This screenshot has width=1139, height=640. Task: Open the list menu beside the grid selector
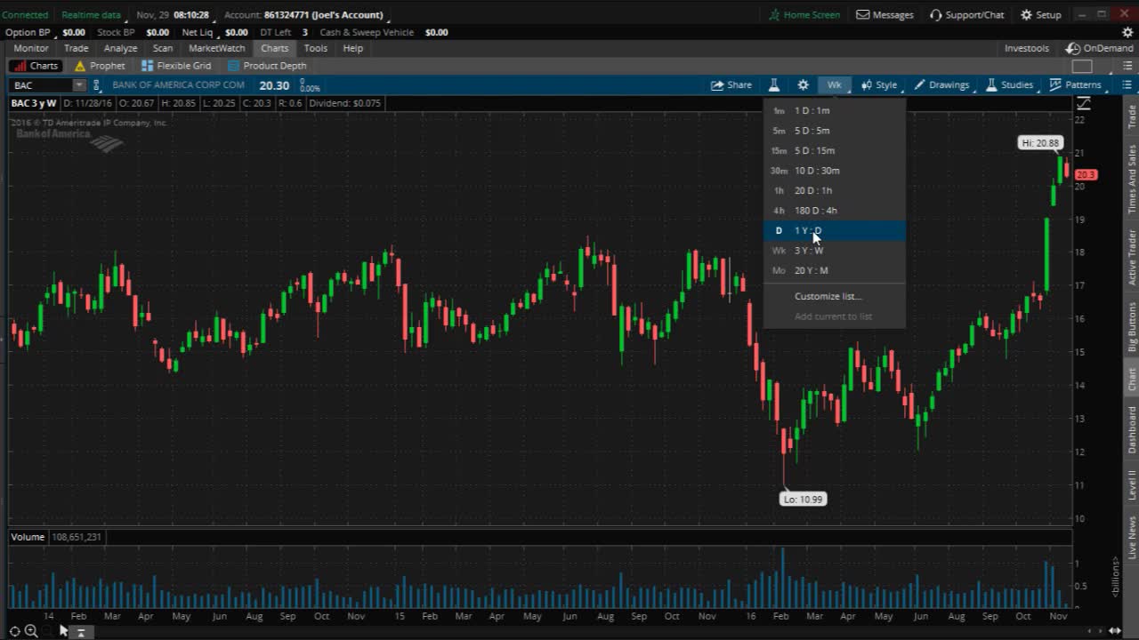(x=1126, y=66)
